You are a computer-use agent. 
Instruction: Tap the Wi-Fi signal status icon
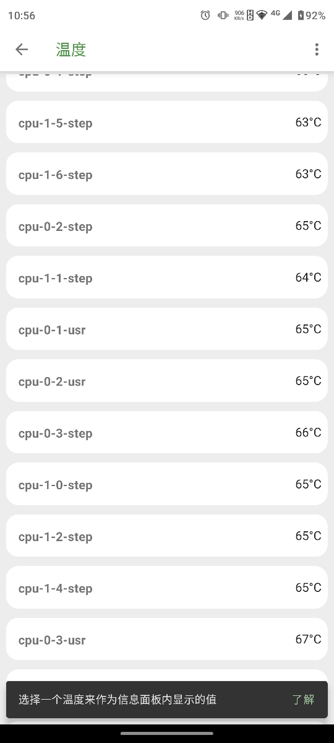[x=262, y=15]
